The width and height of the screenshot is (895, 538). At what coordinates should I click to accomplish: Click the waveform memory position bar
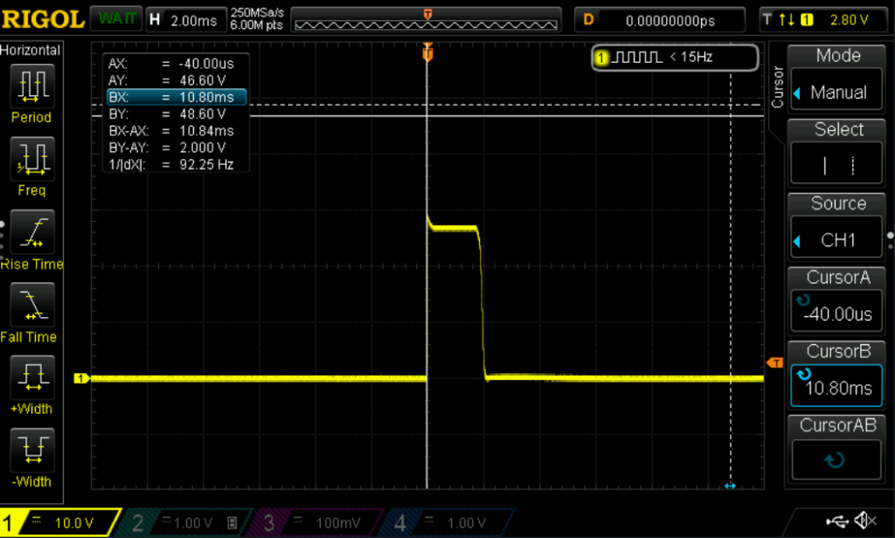[x=427, y=19]
